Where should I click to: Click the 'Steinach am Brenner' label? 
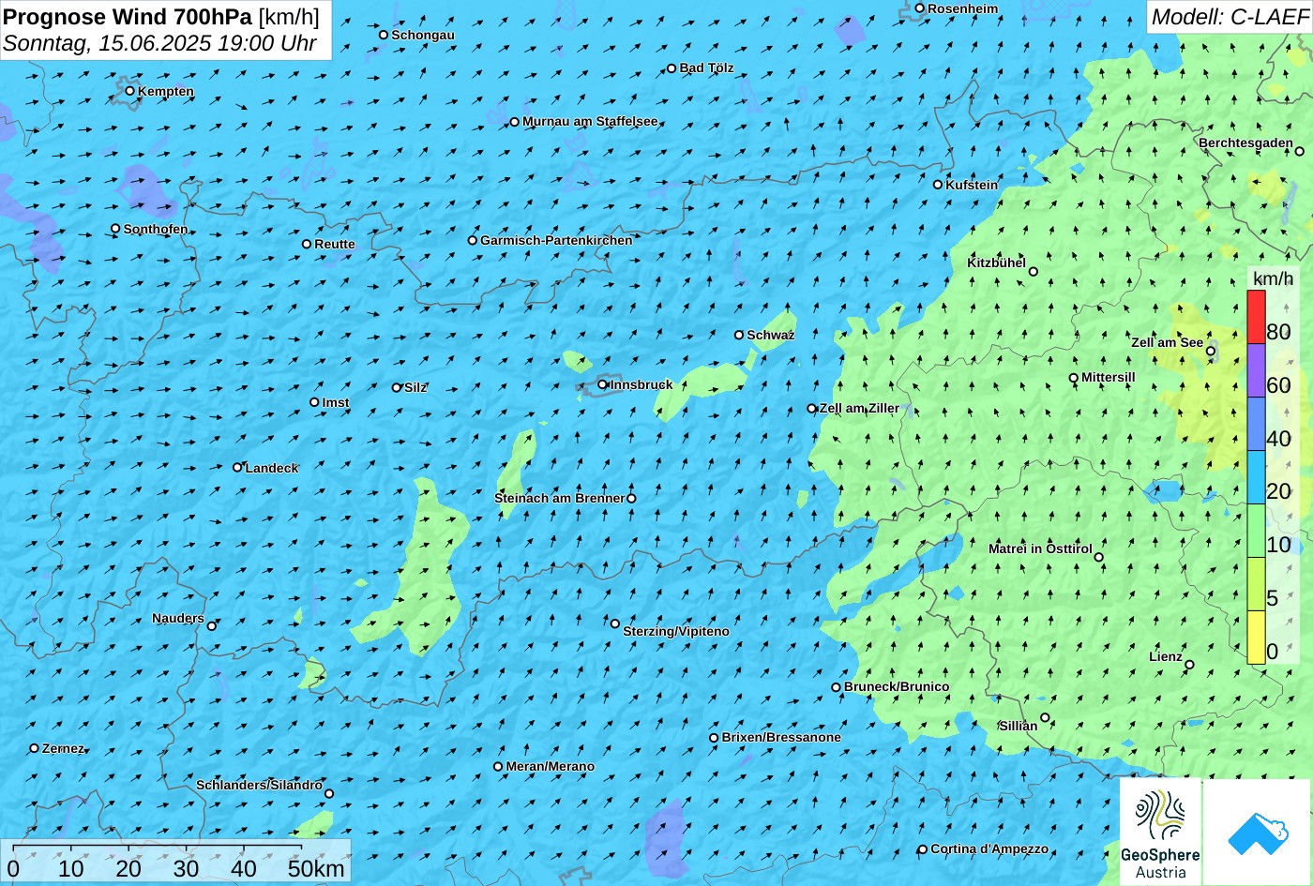(559, 498)
